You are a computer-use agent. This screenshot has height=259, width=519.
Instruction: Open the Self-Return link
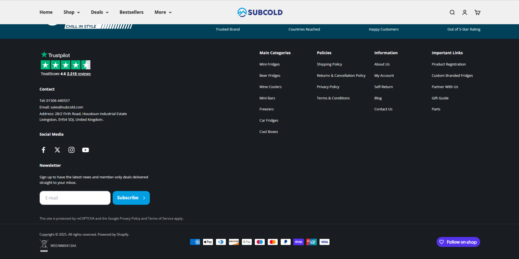click(383, 87)
